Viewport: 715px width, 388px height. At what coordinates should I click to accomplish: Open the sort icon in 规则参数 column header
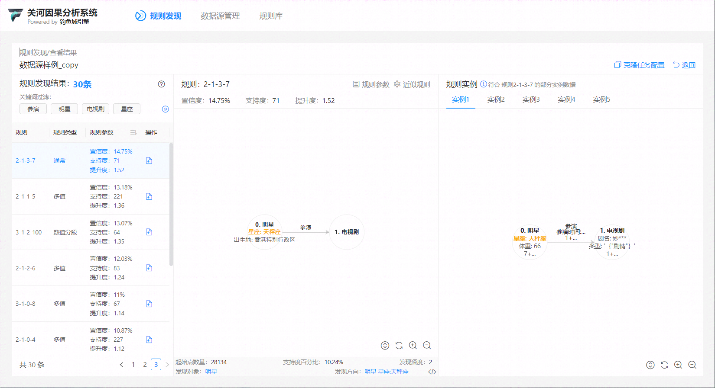[133, 132]
